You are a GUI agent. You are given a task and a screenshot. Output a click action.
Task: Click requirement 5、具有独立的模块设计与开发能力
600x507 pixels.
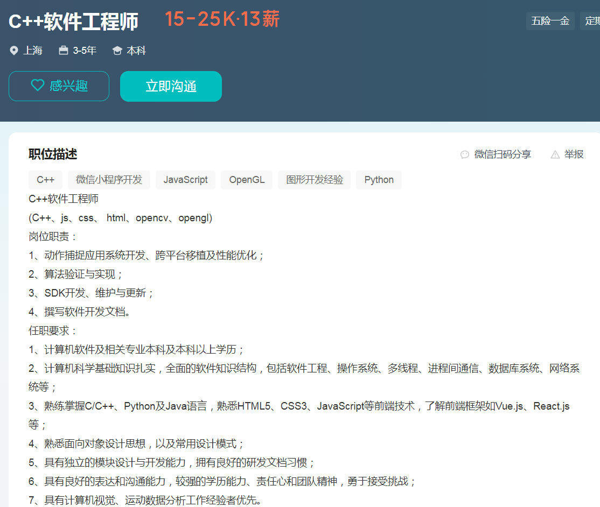[x=172, y=463]
